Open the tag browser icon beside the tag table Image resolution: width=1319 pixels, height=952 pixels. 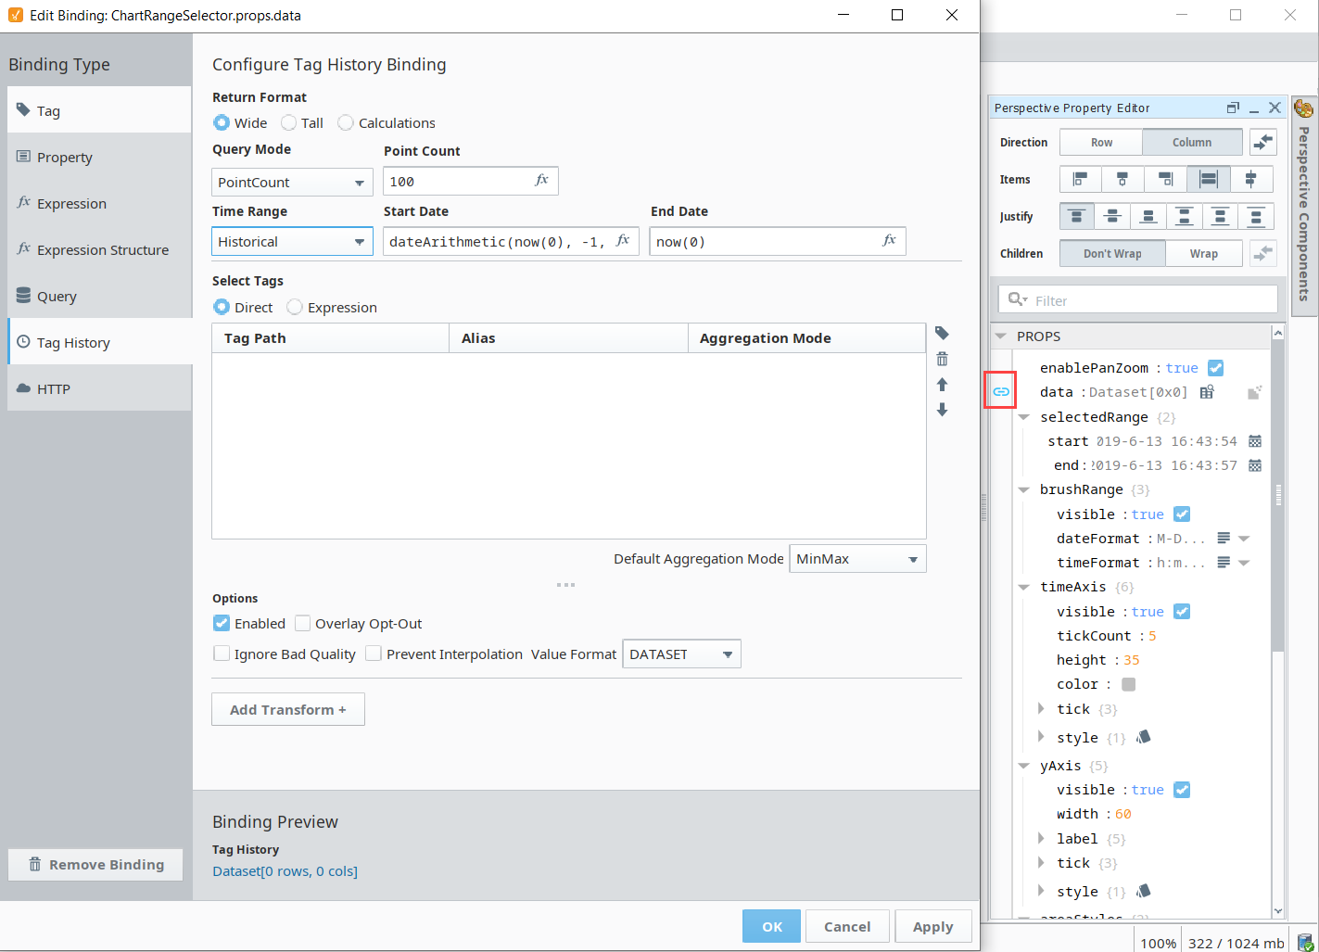[x=942, y=333]
